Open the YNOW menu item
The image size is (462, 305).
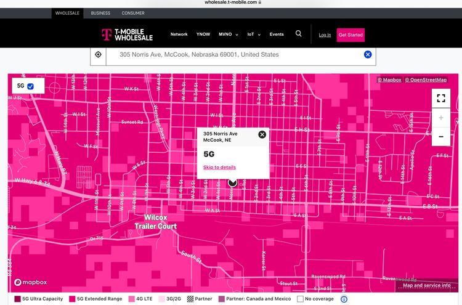(x=203, y=34)
